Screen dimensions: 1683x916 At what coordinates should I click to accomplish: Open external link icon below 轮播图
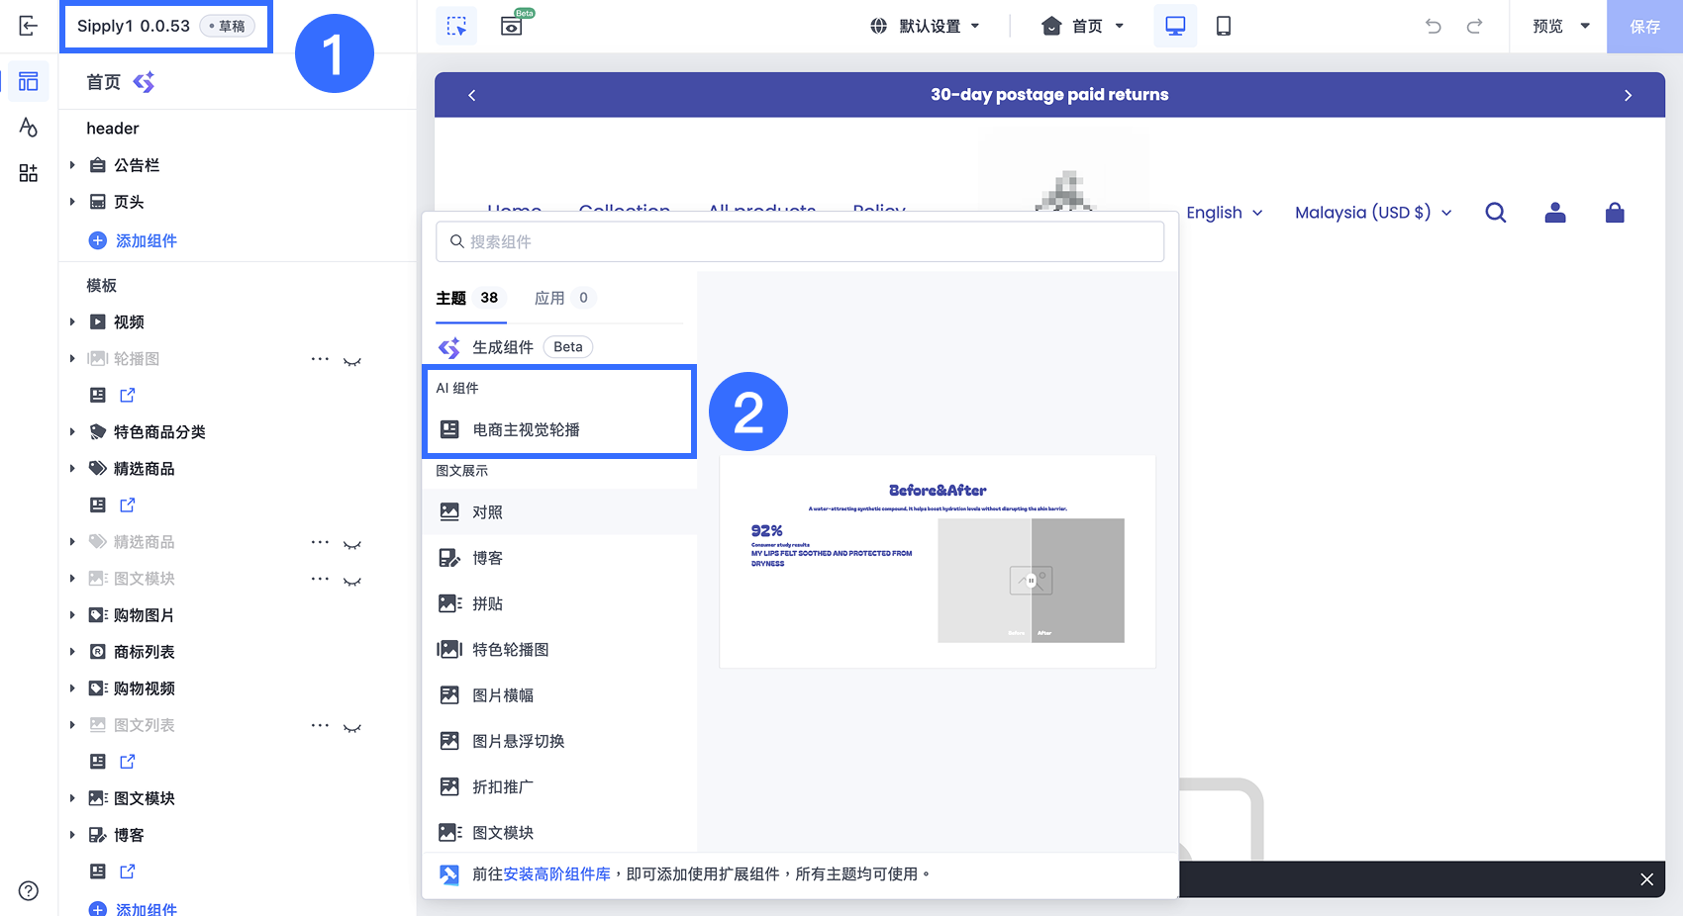pyautogui.click(x=128, y=395)
